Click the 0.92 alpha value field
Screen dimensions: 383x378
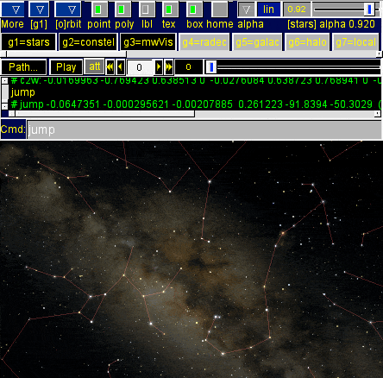[297, 9]
